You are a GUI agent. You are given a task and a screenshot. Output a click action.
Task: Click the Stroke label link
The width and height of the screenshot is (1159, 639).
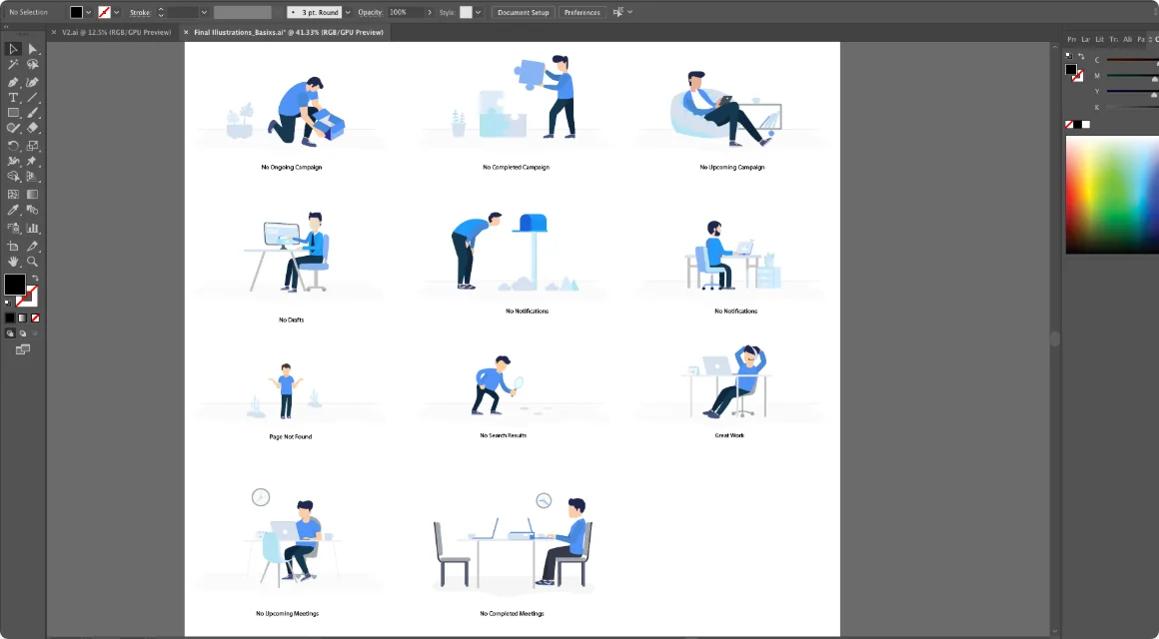[x=141, y=13]
